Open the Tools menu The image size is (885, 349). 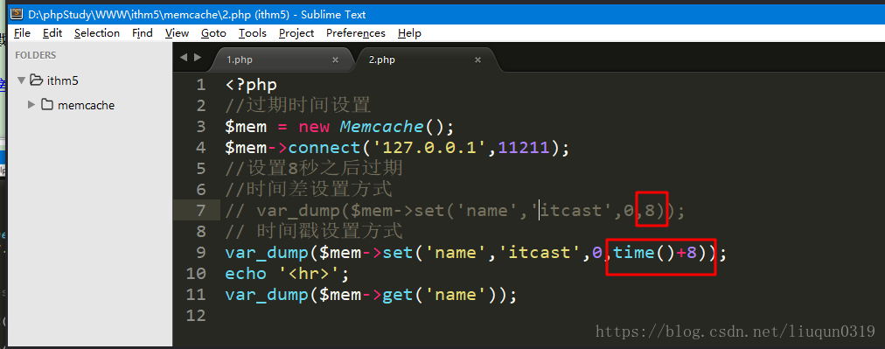(252, 33)
